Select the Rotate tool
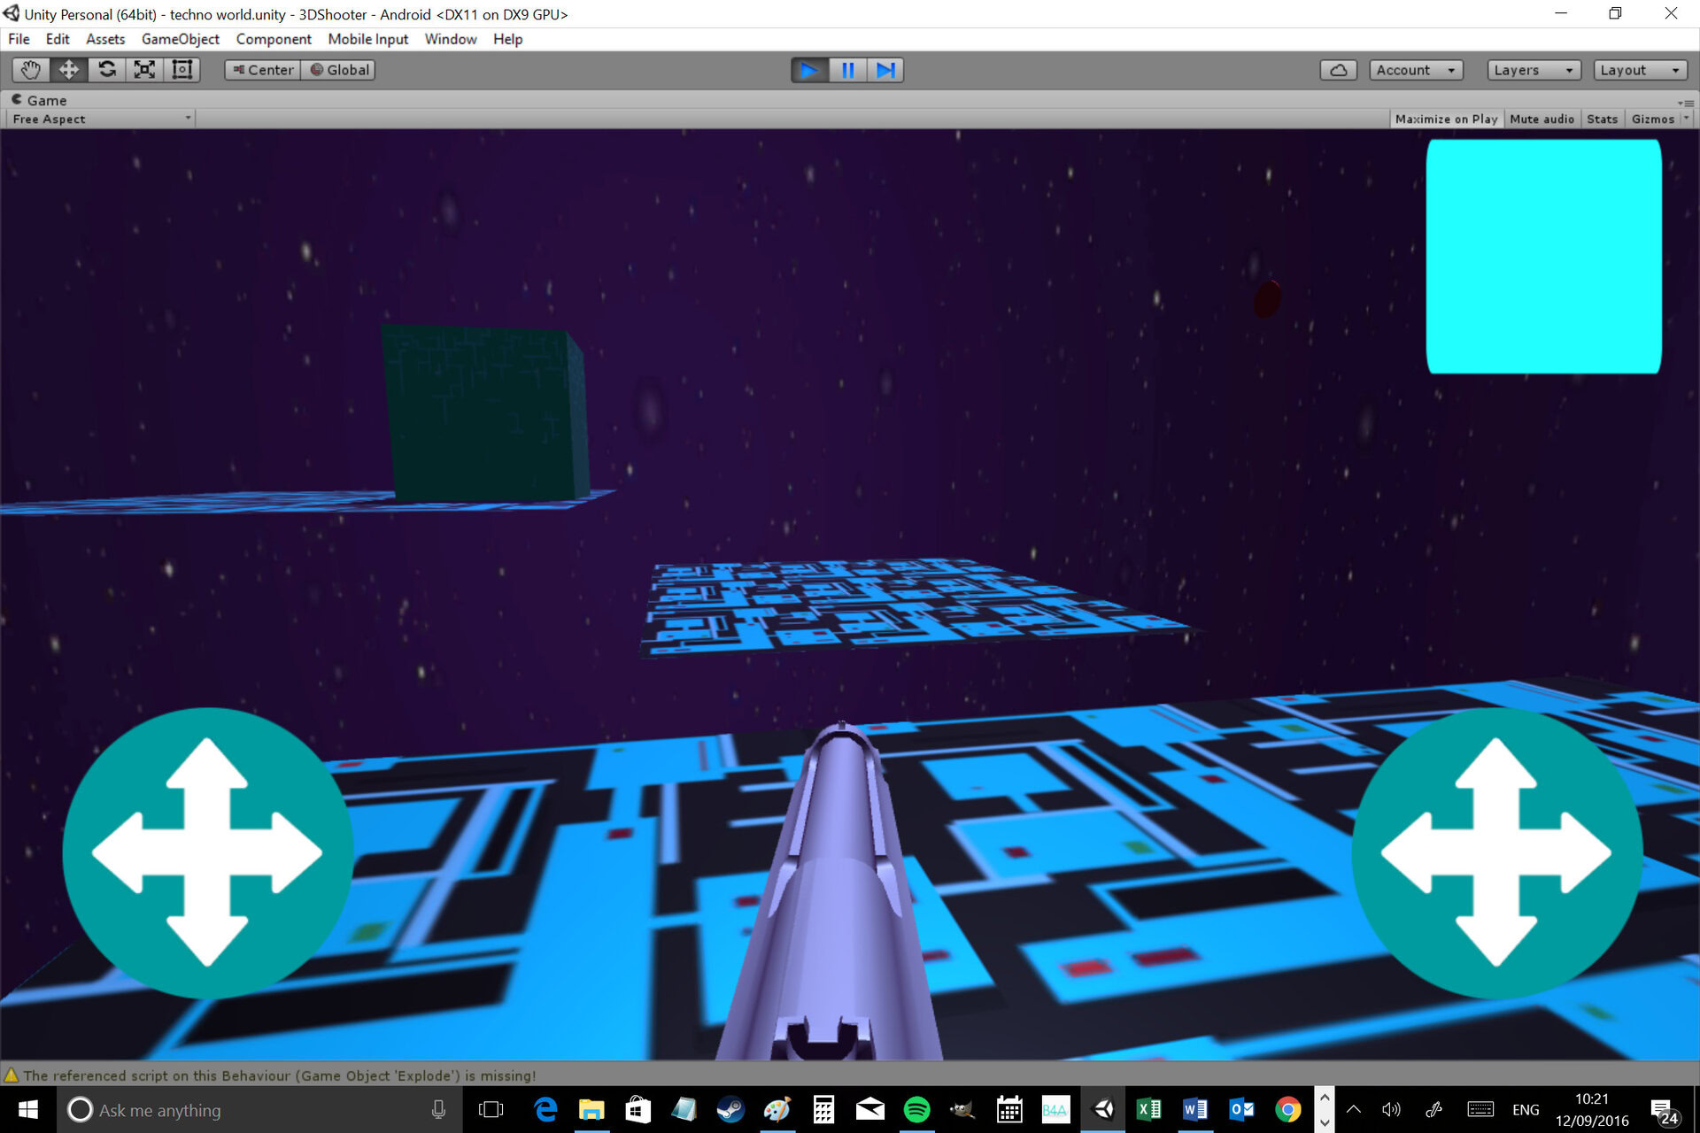The image size is (1700, 1133). point(106,70)
